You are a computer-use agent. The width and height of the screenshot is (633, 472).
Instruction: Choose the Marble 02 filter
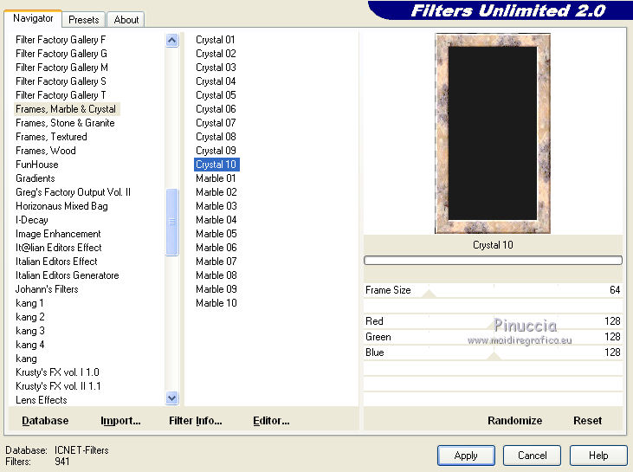[x=216, y=192]
